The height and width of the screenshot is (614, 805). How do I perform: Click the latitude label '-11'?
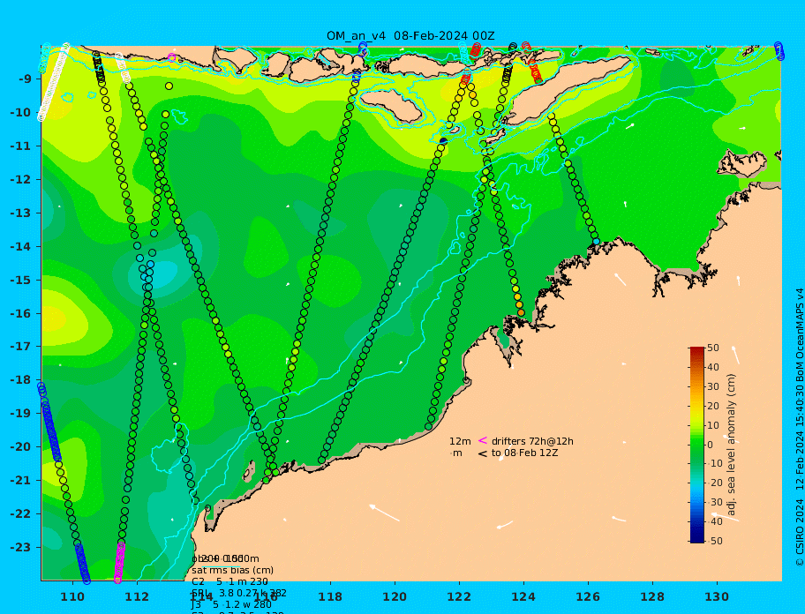[21, 146]
